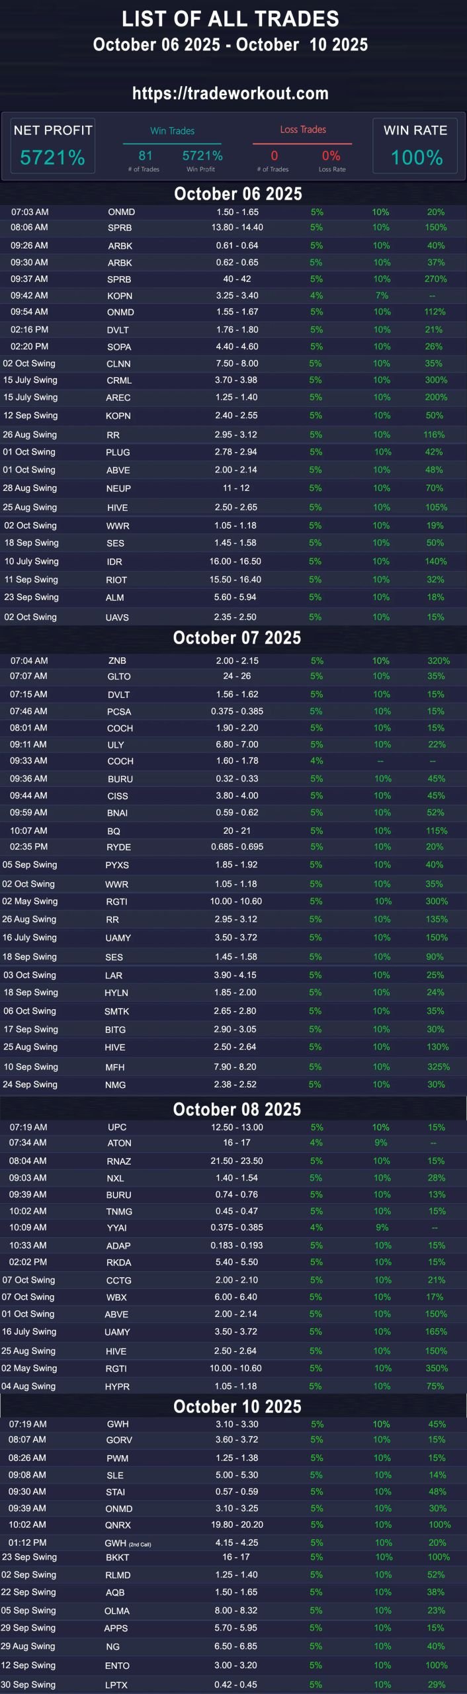Screen dimensions: 467x1694
Task: Click the October 06 2025 section header
Action: [237, 194]
